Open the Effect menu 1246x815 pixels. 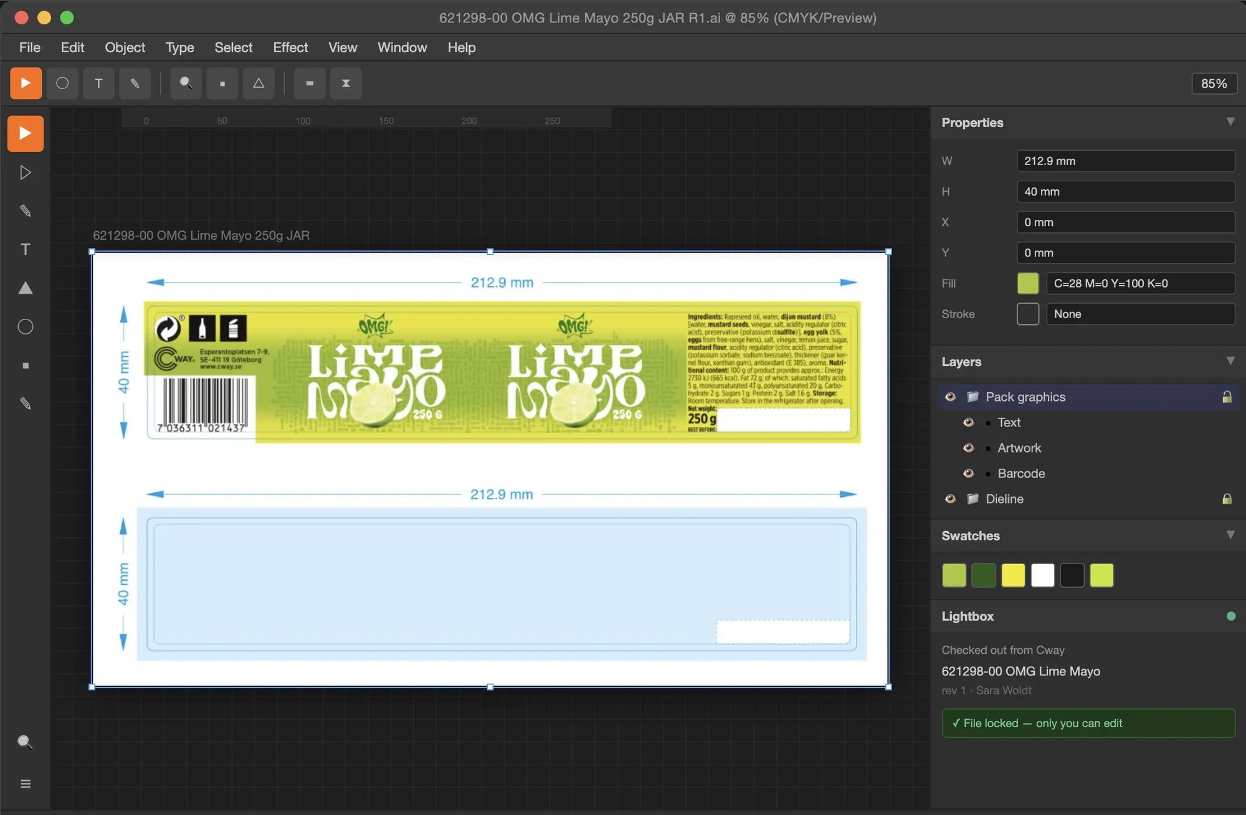pos(290,47)
